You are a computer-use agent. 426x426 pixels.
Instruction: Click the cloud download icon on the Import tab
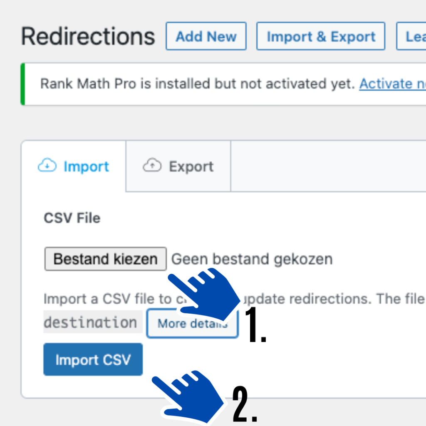47,165
